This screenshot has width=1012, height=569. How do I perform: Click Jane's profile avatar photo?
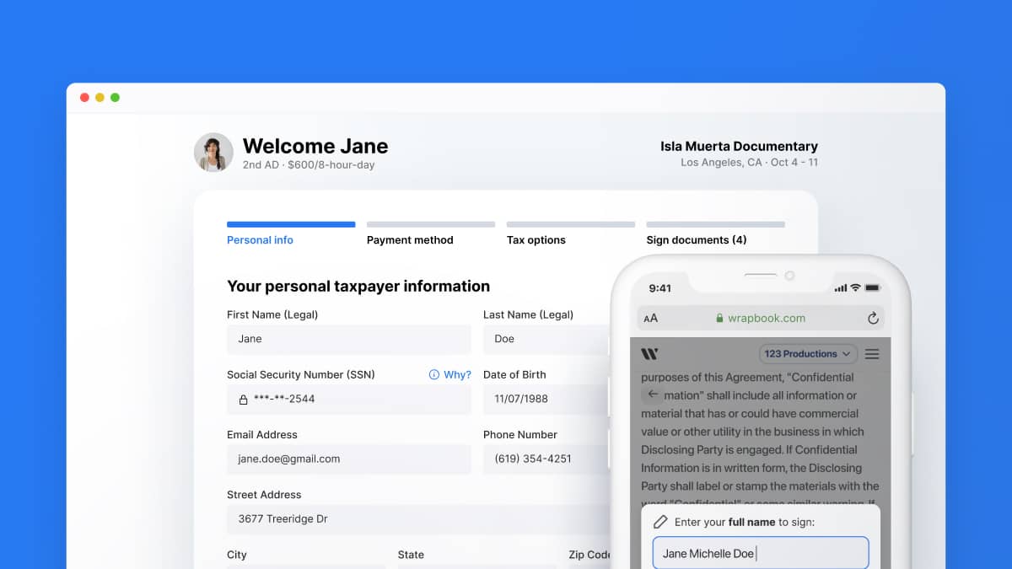point(213,153)
